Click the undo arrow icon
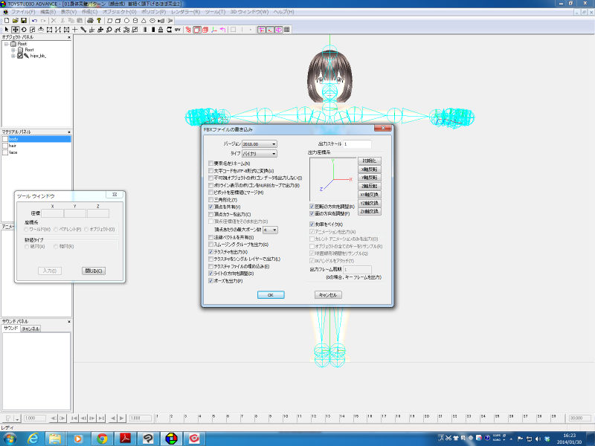 click(34, 21)
